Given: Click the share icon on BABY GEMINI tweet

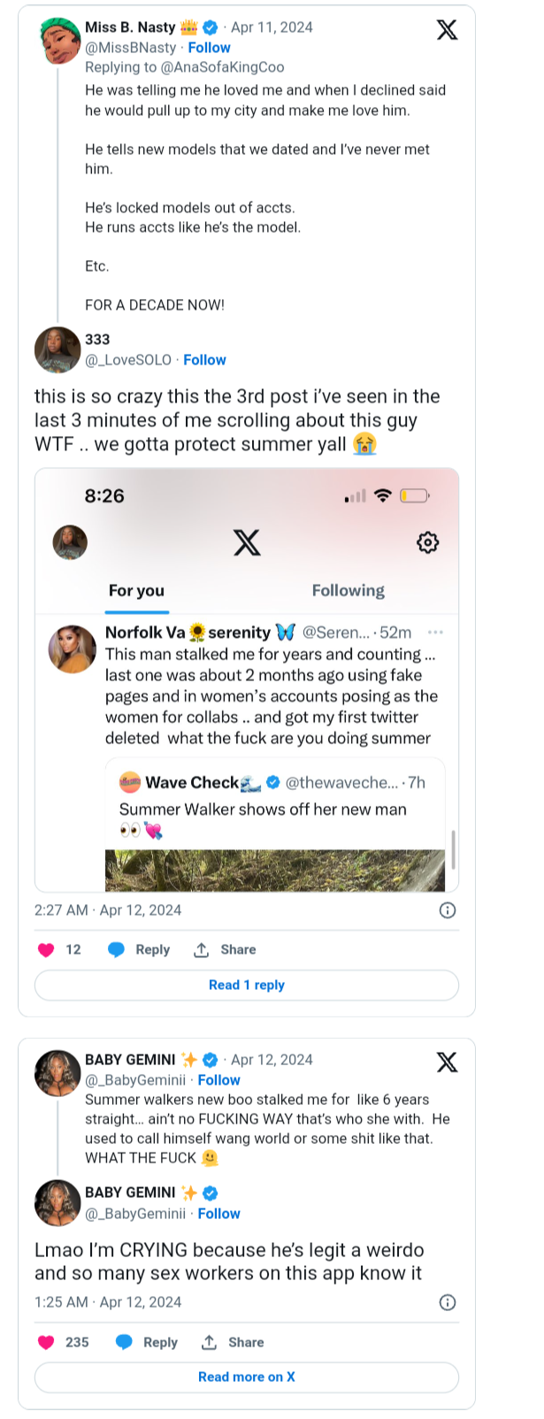Looking at the screenshot, I should pyautogui.click(x=209, y=1343).
